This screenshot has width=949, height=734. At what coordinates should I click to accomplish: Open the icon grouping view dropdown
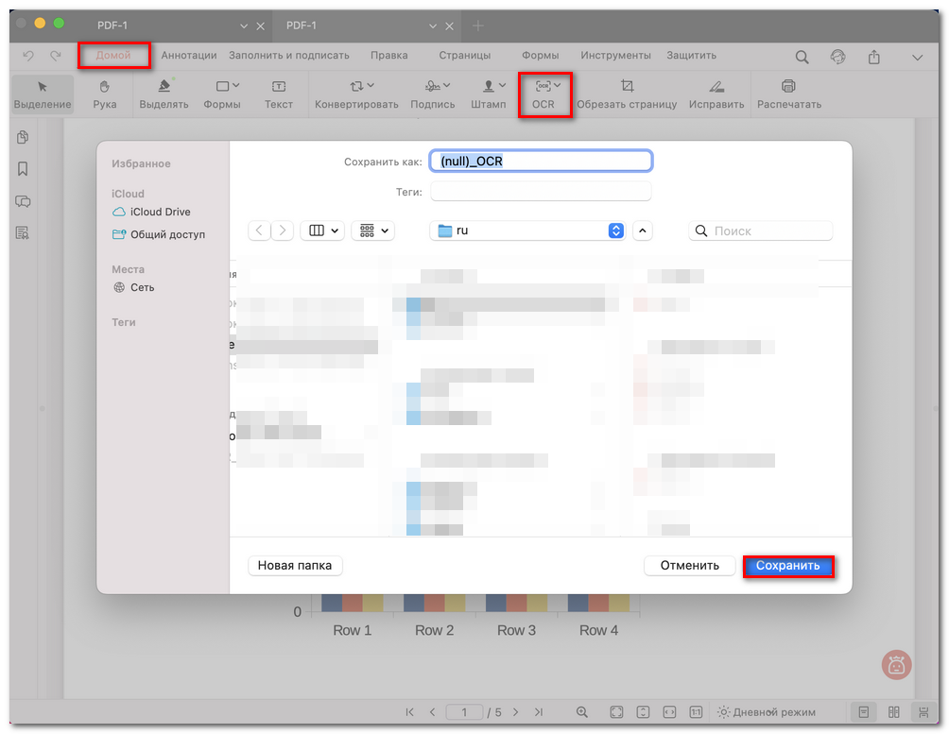tap(372, 230)
